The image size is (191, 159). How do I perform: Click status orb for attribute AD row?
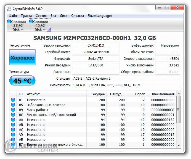coord(13,135)
